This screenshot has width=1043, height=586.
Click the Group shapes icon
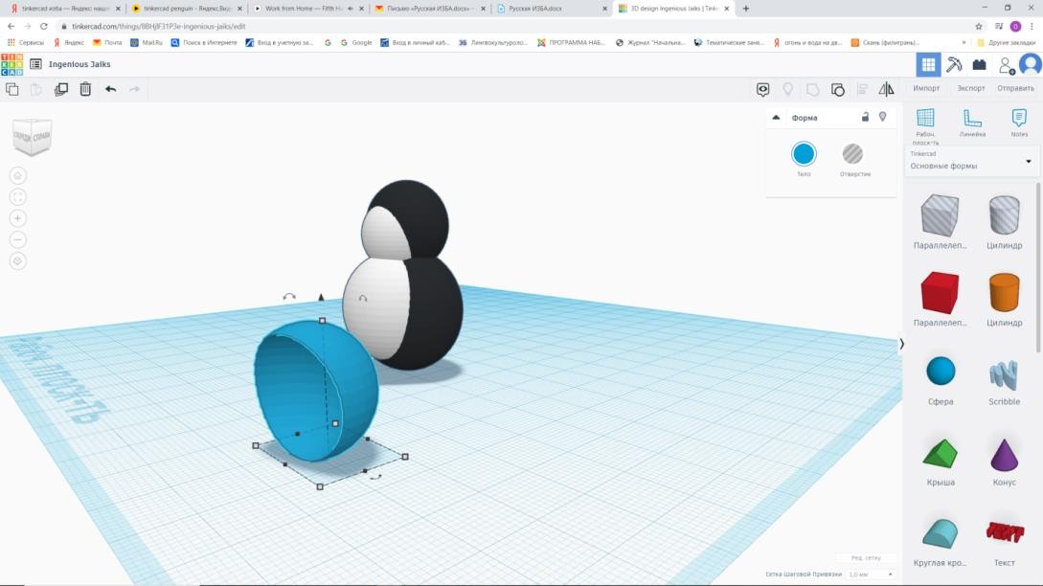[x=813, y=89]
